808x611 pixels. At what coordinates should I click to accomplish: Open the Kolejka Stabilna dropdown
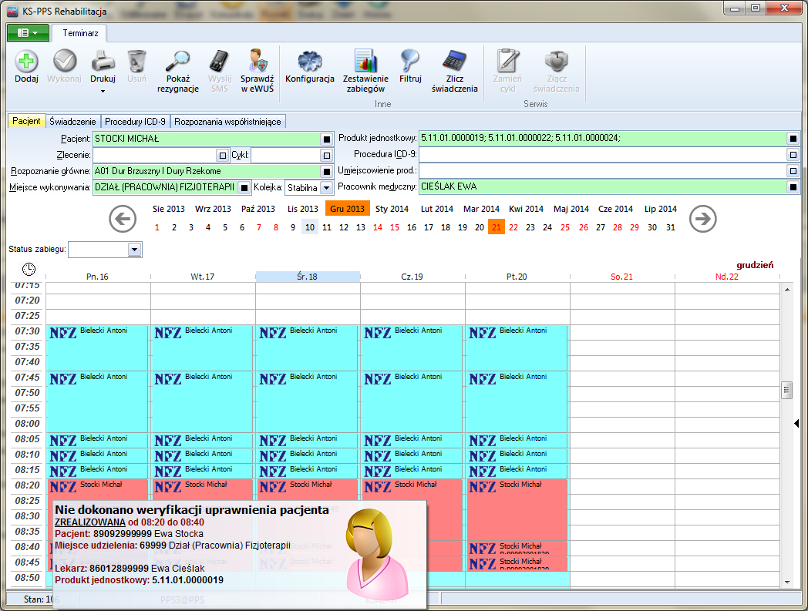click(325, 187)
